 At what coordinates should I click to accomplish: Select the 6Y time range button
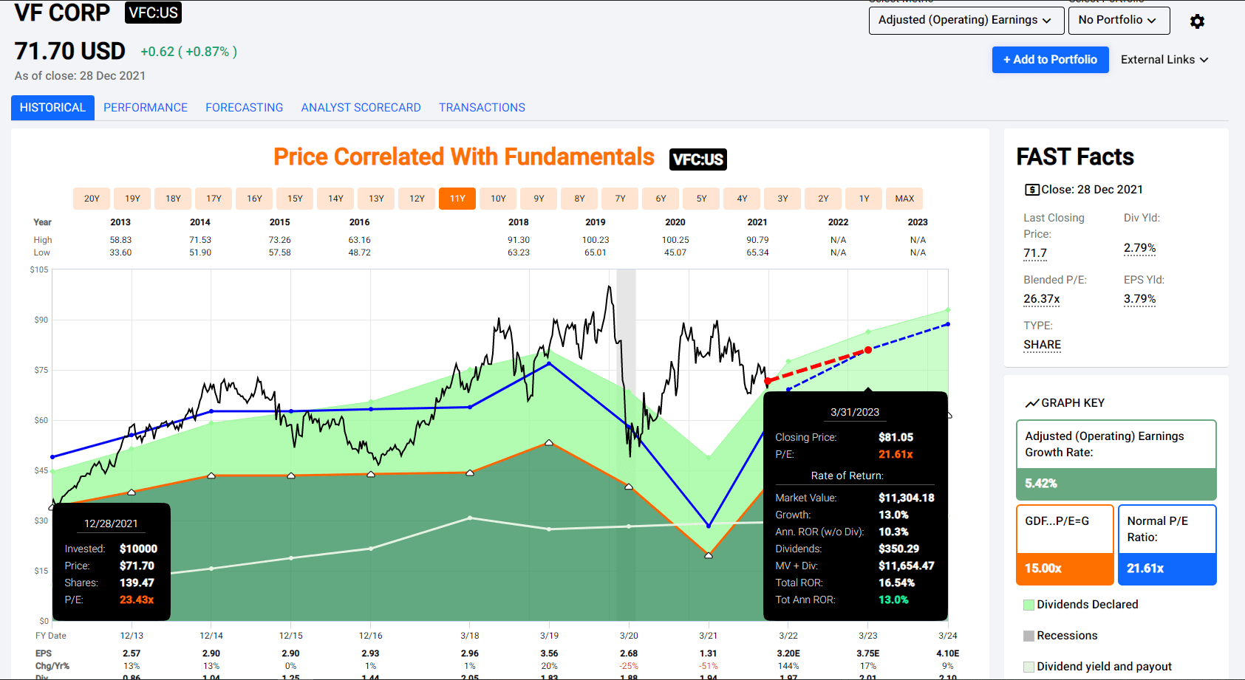pos(661,199)
